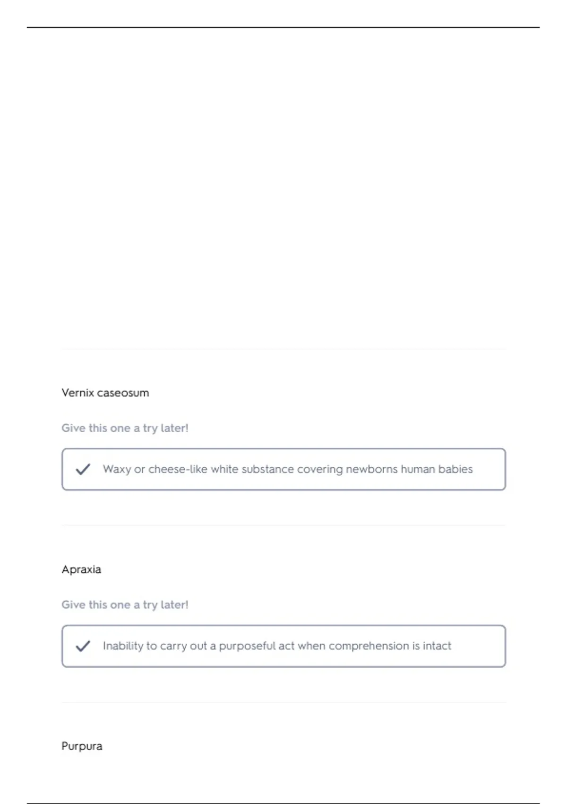Select the Vernix caseosum term heading

(x=105, y=393)
